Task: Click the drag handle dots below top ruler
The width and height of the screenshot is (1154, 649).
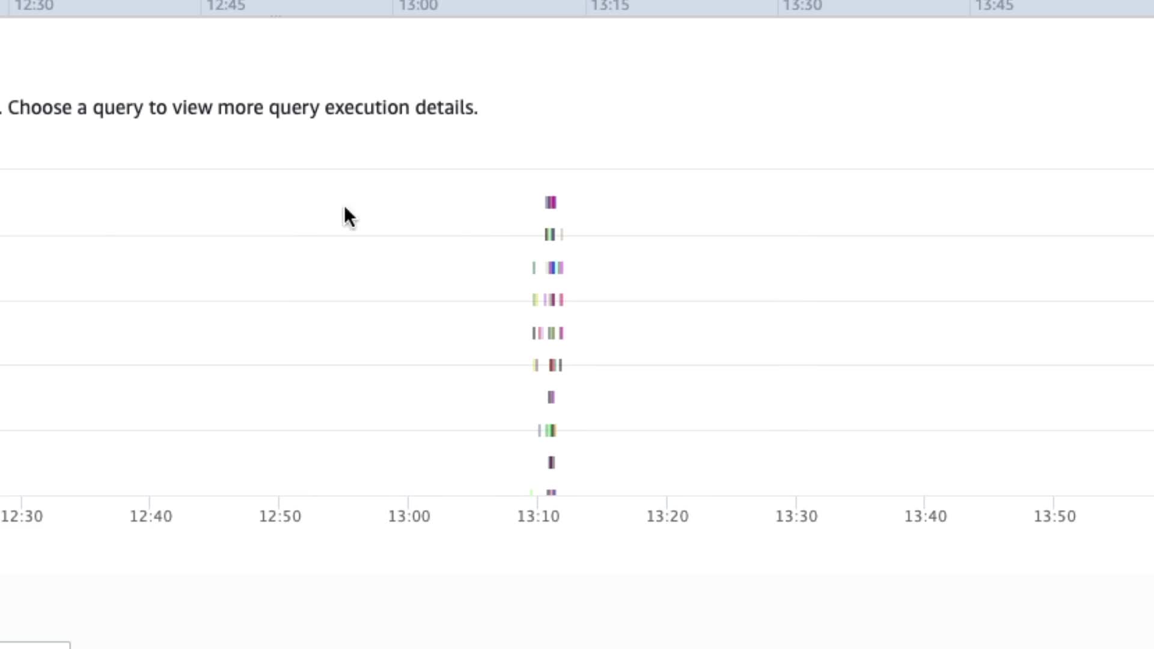Action: (x=276, y=16)
